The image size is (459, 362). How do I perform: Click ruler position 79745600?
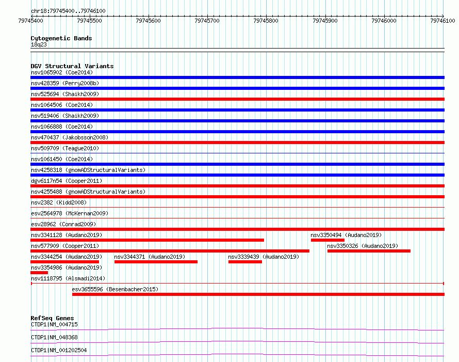pyautogui.click(x=149, y=21)
